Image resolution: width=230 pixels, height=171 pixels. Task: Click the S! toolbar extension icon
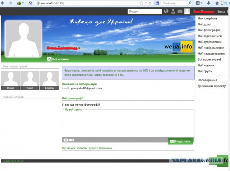30,3
